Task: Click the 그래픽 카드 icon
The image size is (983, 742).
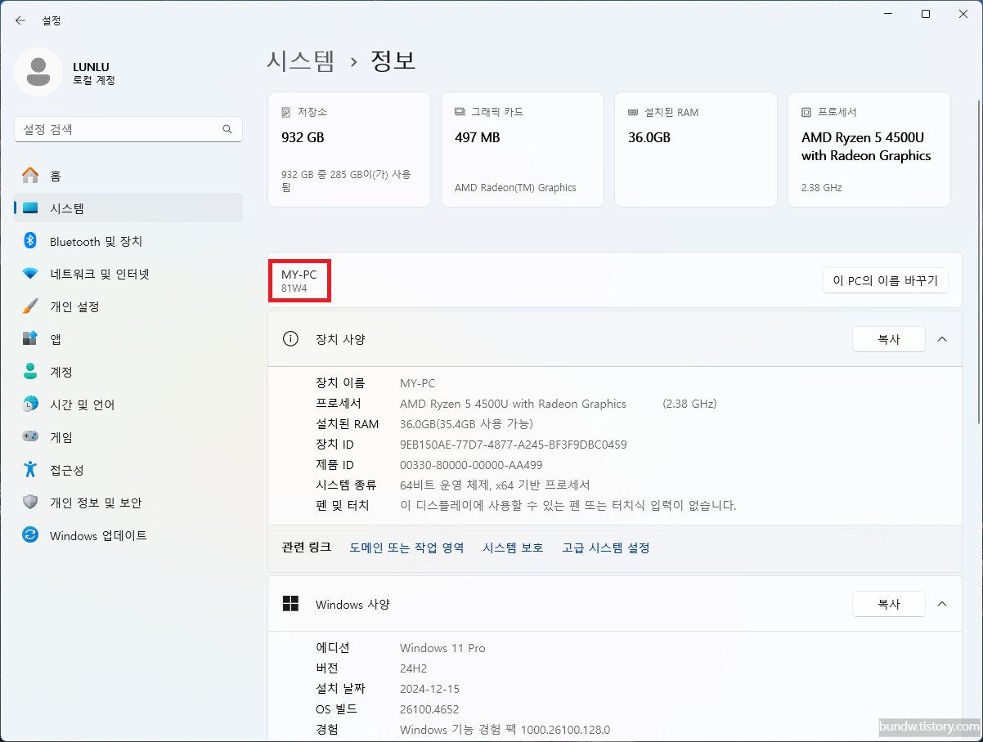Action: point(460,112)
